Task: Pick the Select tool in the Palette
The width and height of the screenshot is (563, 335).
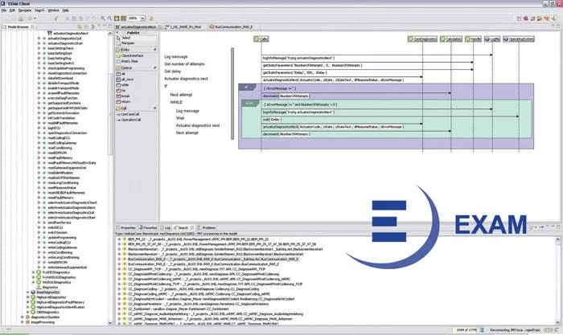Action: [136, 38]
